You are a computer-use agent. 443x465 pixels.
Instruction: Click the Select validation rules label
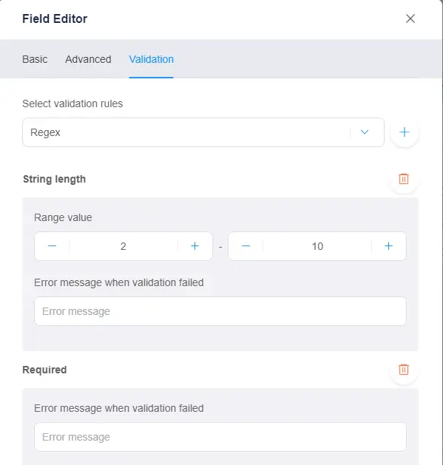tap(72, 103)
